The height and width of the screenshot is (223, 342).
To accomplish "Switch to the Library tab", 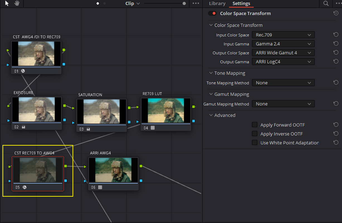I will [x=217, y=3].
